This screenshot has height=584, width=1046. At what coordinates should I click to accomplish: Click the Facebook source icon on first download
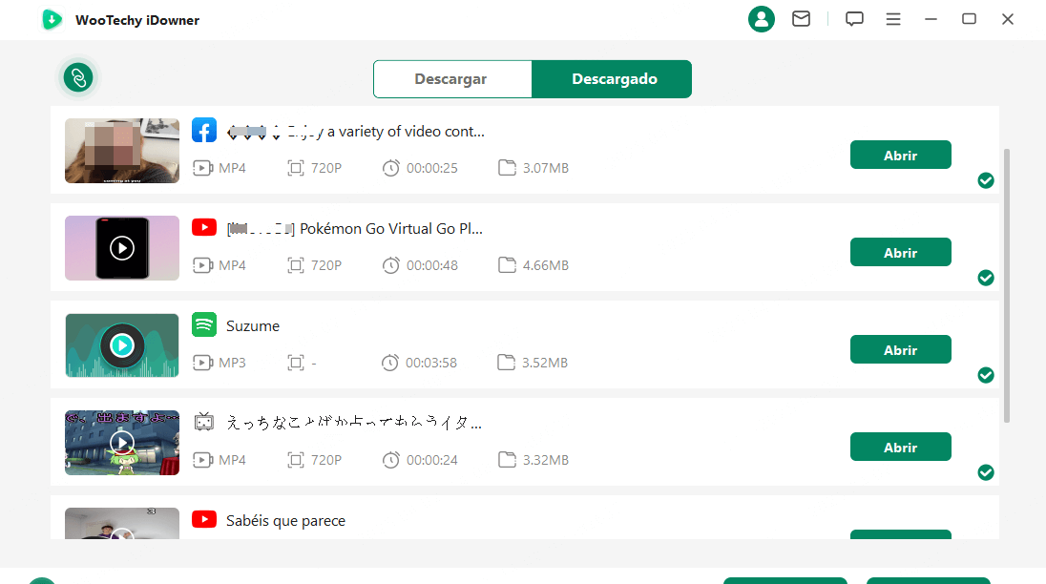click(x=203, y=130)
